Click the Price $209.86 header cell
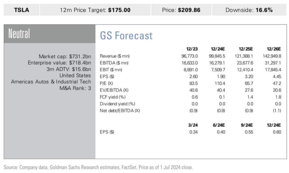289x173 pixels. [x=181, y=10]
